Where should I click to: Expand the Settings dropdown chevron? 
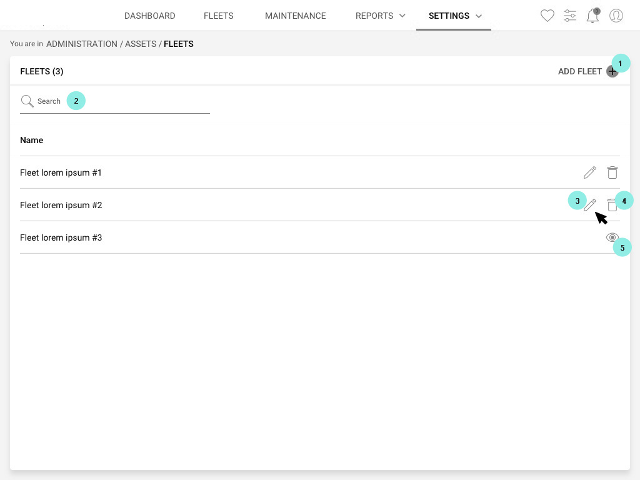pos(479,16)
